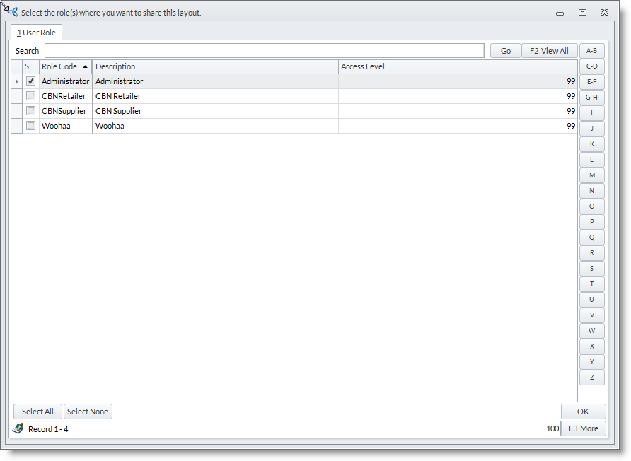Click the S... selection column header
This screenshot has width=631, height=461.
(x=30, y=66)
